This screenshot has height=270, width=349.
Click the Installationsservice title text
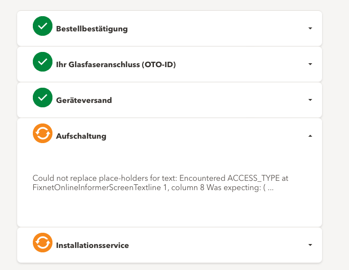point(92,245)
